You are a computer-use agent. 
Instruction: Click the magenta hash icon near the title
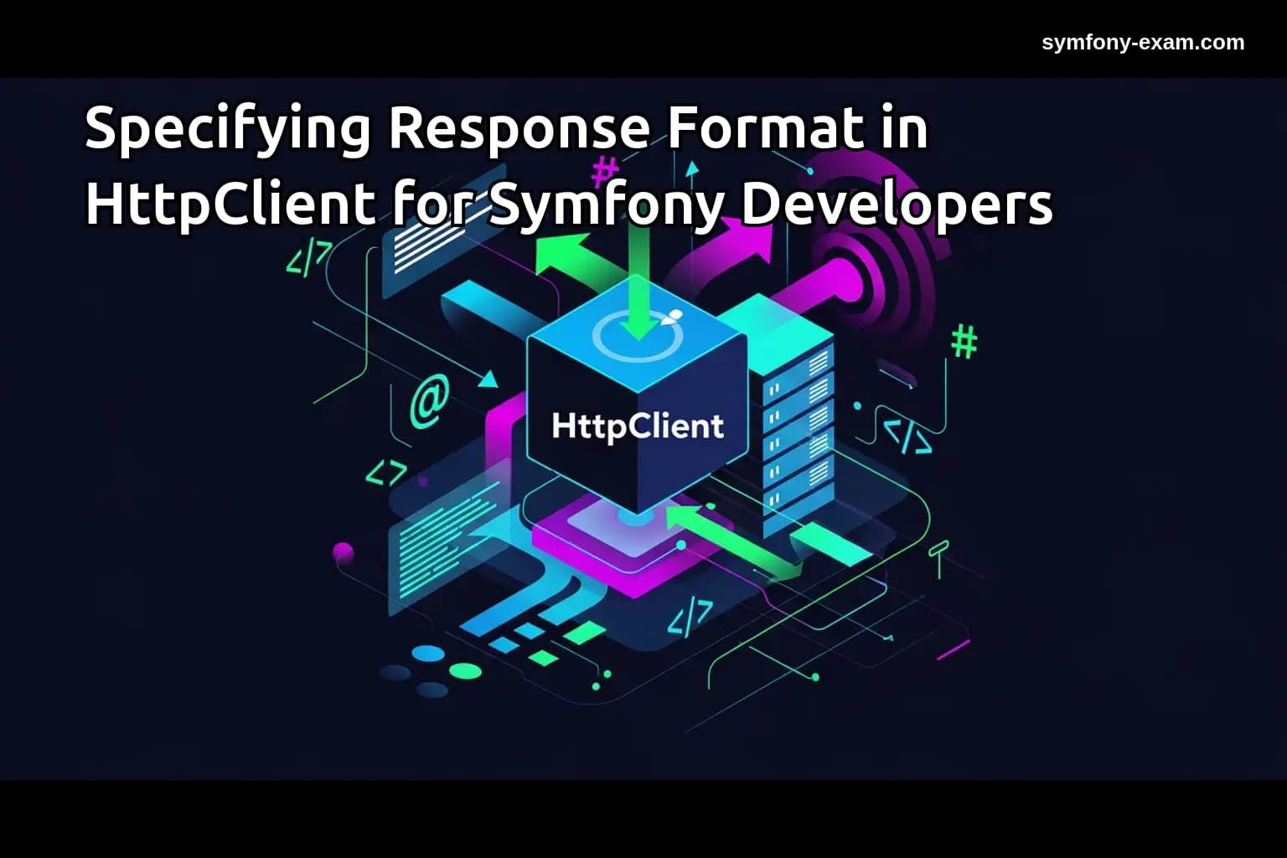[x=603, y=172]
